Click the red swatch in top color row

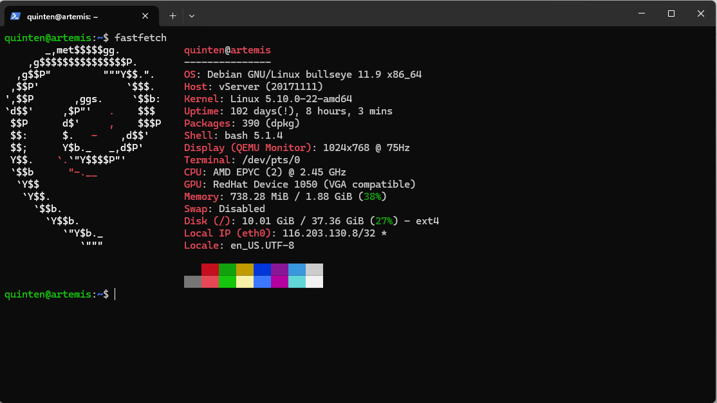point(210,269)
